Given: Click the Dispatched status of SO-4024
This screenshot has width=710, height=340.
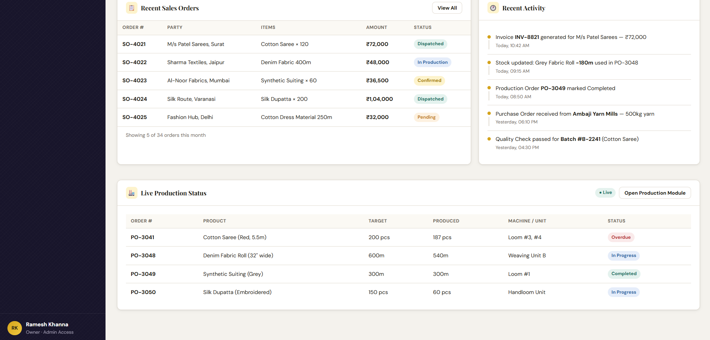Looking at the screenshot, I should (430, 99).
